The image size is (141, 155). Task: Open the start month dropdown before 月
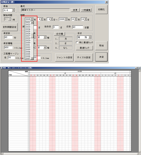(42, 19)
